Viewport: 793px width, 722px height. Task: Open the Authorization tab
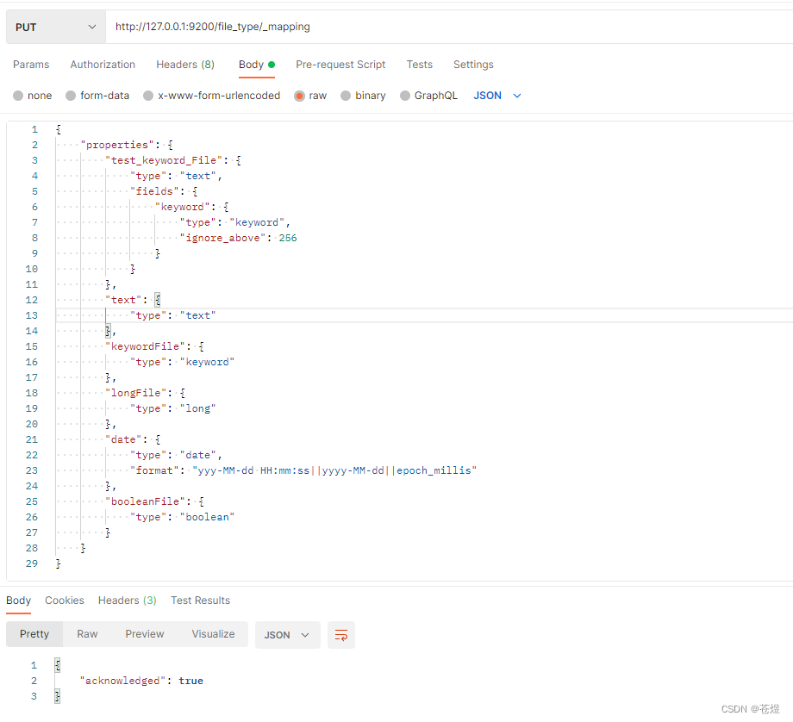pos(103,65)
